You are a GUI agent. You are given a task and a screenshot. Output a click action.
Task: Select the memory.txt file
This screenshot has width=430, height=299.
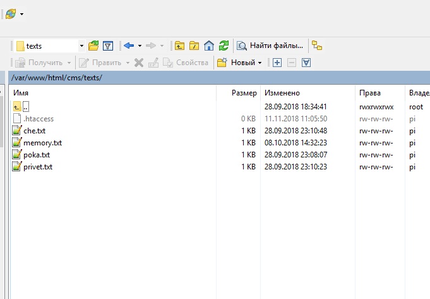[x=42, y=143]
